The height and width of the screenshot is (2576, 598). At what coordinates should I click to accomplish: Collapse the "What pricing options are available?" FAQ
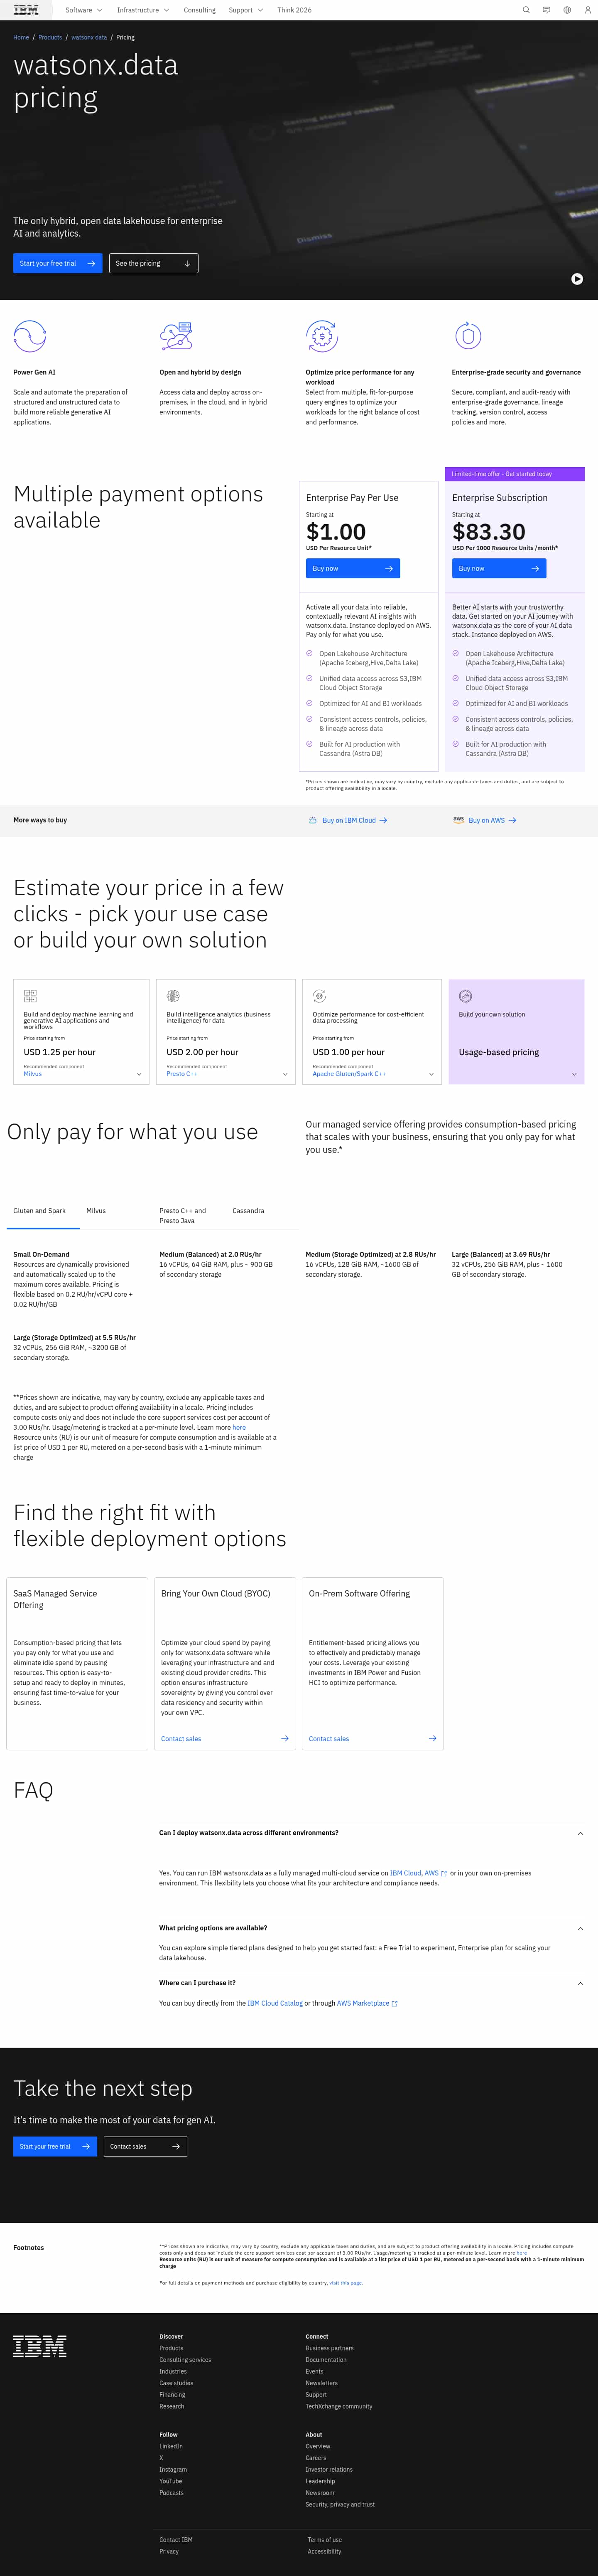coord(580,1928)
